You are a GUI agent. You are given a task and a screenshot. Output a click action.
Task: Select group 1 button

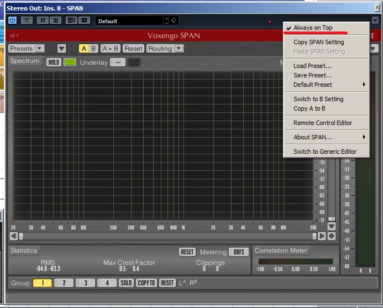coord(42,283)
